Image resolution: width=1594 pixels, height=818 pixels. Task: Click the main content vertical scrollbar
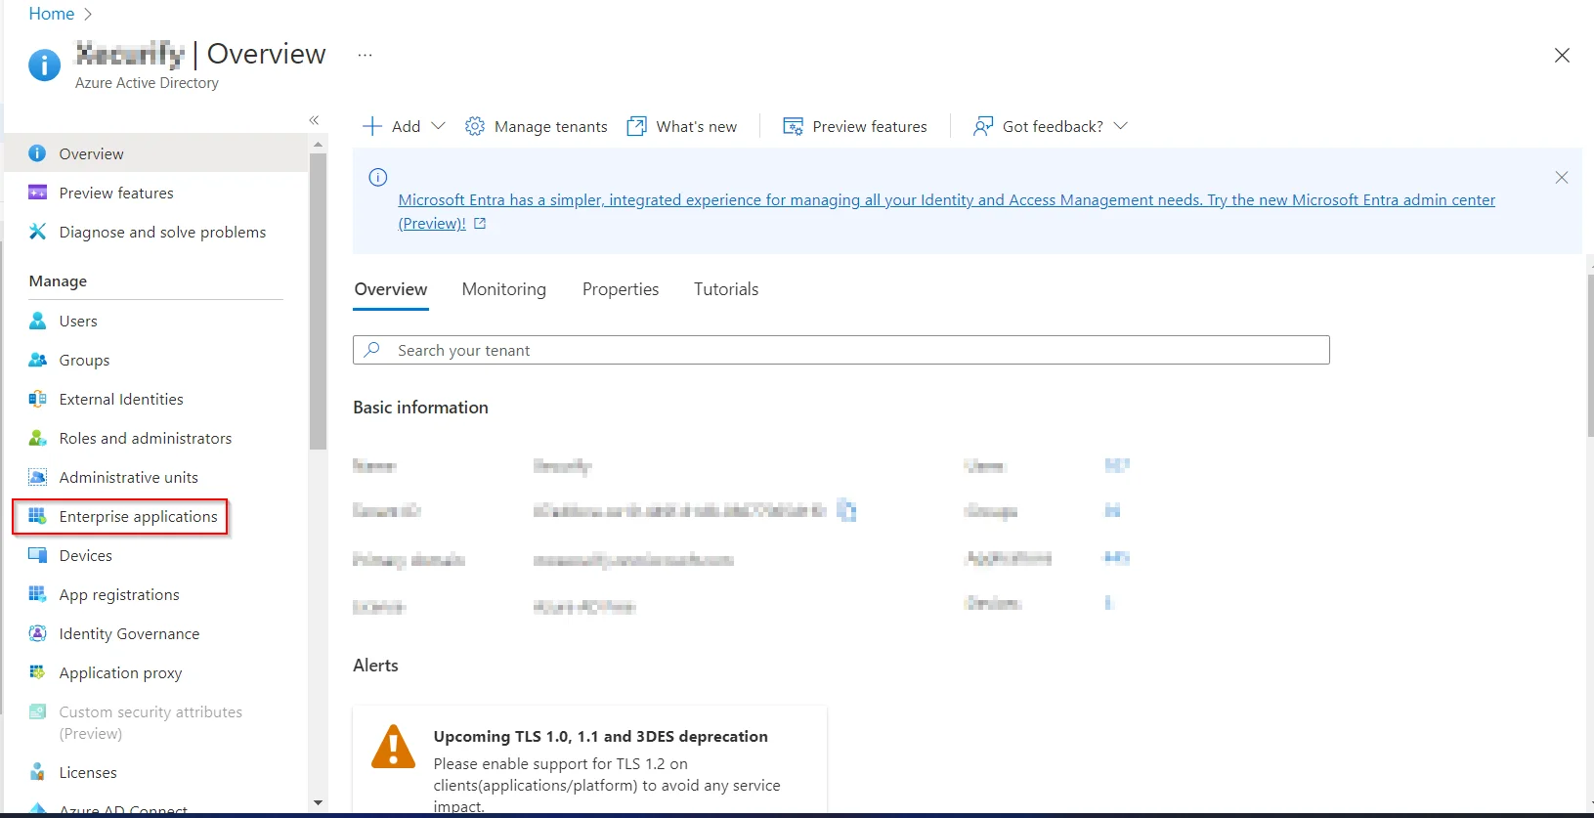coord(1589,355)
